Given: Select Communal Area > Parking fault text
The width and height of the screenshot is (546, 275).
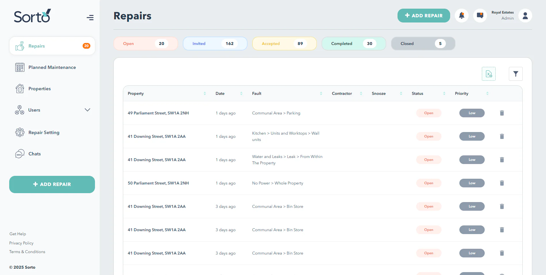Looking at the screenshot, I should click(276, 113).
